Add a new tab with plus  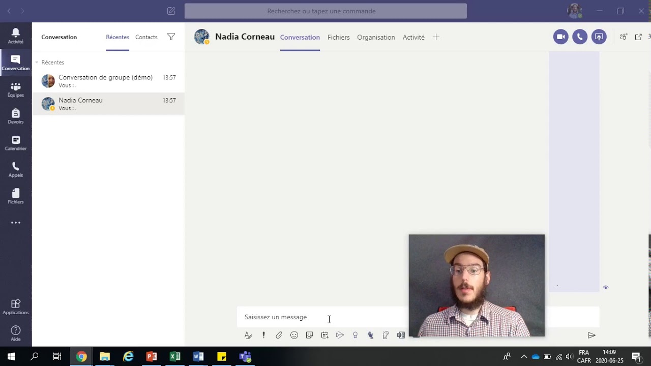tap(436, 37)
